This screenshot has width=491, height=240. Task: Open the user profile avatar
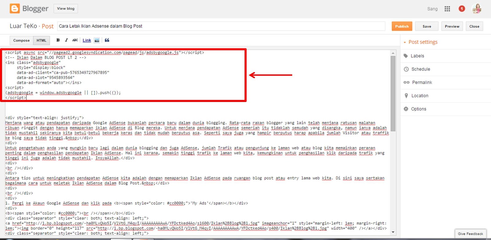tap(477, 9)
